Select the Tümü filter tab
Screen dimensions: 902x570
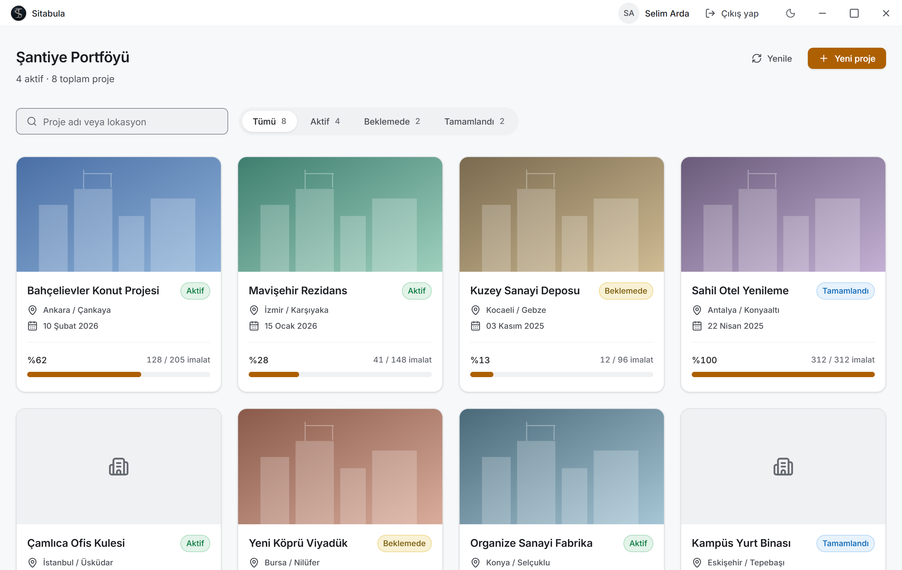tap(269, 122)
